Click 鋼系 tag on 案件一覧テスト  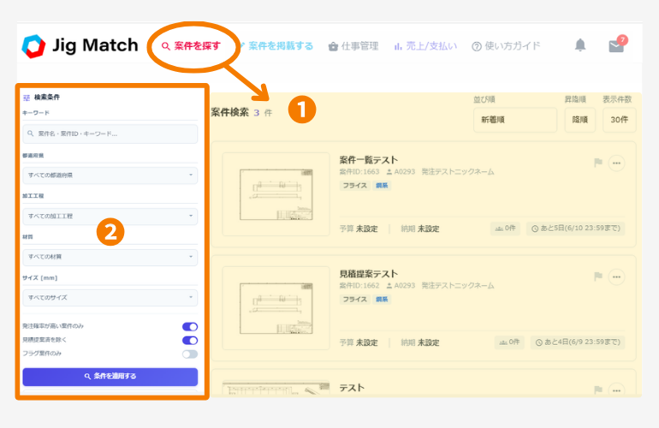coord(382,186)
